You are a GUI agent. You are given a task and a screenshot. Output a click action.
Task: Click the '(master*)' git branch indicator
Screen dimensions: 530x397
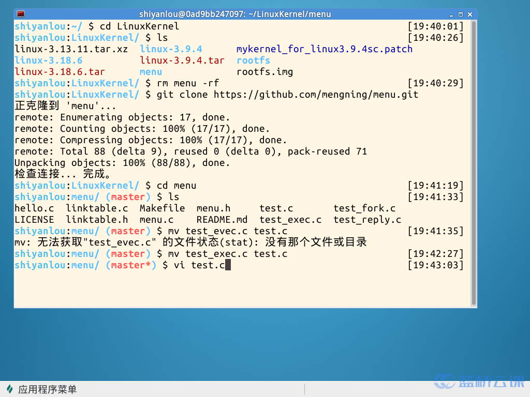(131, 265)
